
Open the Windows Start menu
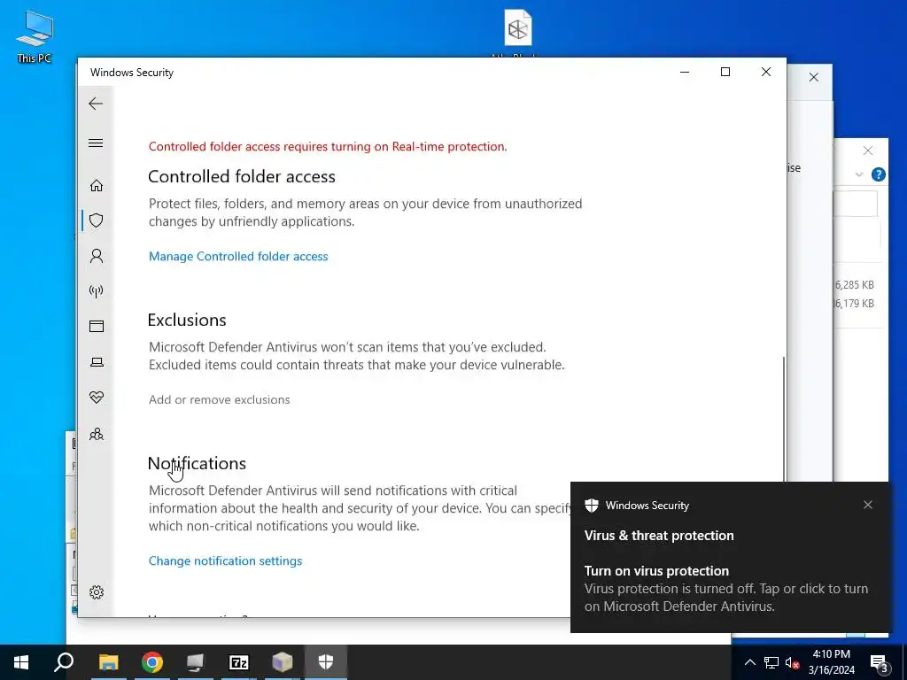[21, 662]
